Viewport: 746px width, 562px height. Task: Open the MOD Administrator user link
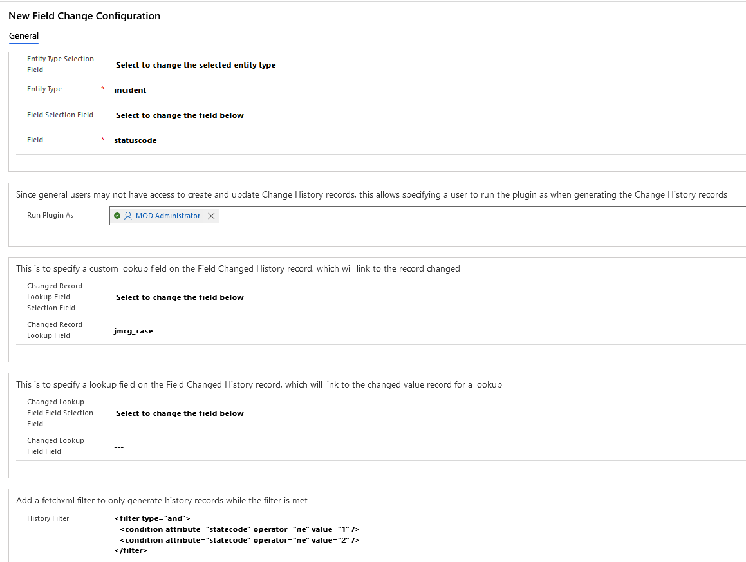[x=167, y=216]
